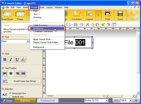Click the scissors Cut icon
The height and width of the screenshot is (104, 141).
(87, 24)
